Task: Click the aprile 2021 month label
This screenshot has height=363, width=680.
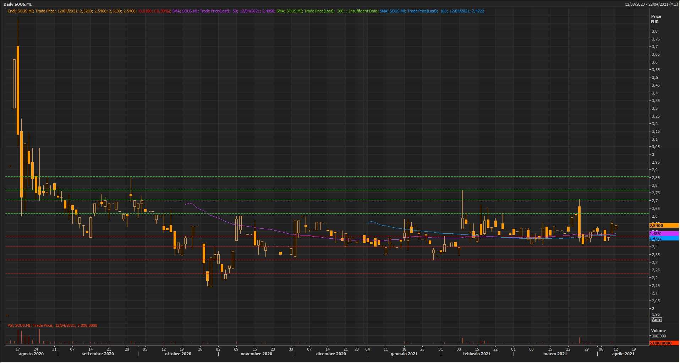Action: 623,354
